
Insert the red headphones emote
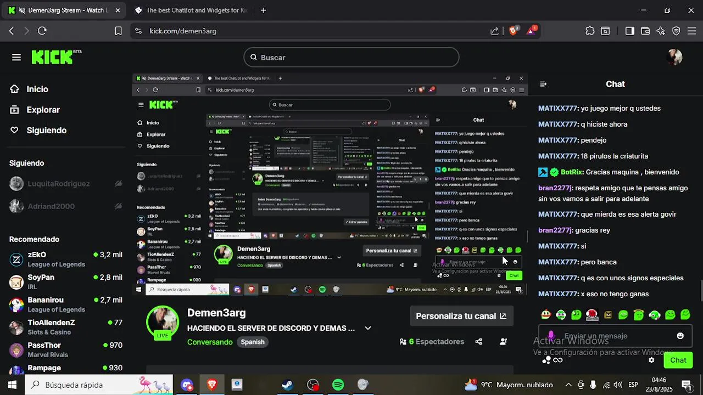click(592, 315)
